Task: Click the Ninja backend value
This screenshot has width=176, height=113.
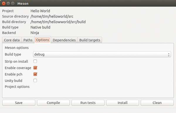Action: pos(35,33)
